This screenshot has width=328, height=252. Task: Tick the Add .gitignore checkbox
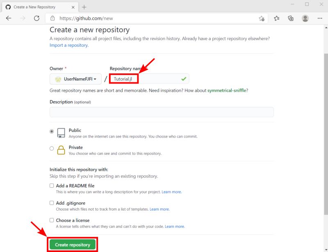click(52, 203)
